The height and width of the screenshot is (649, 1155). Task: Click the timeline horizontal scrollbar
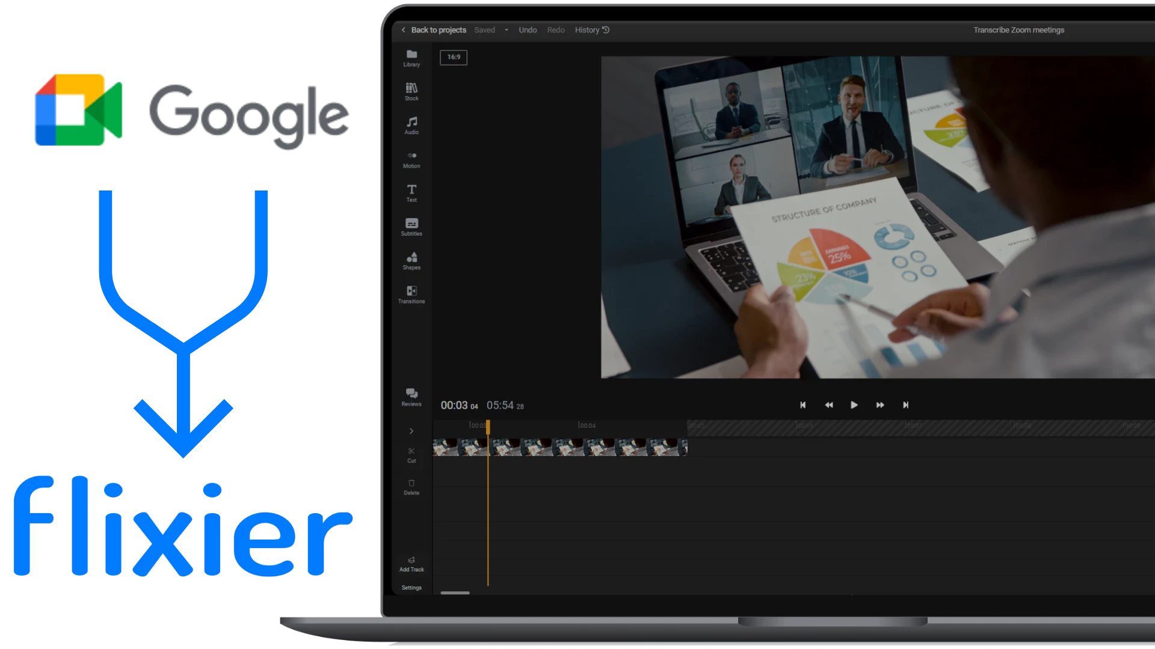455,593
